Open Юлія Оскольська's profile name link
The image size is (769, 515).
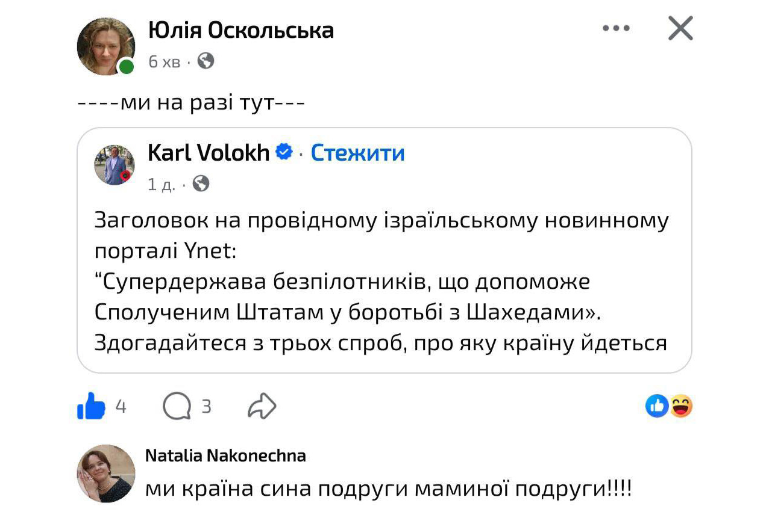(x=240, y=30)
